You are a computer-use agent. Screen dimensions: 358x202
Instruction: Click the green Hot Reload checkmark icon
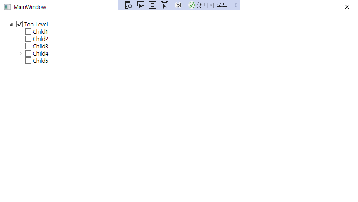(x=192, y=5)
